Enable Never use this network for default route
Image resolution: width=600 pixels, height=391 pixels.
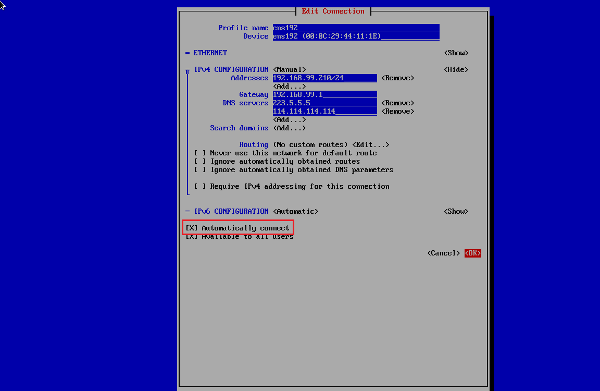[200, 153]
